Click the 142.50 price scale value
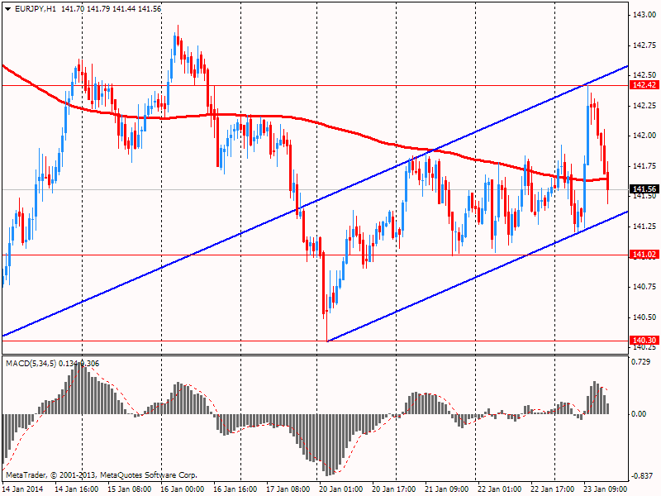This screenshot has width=661, height=496. coord(644,75)
